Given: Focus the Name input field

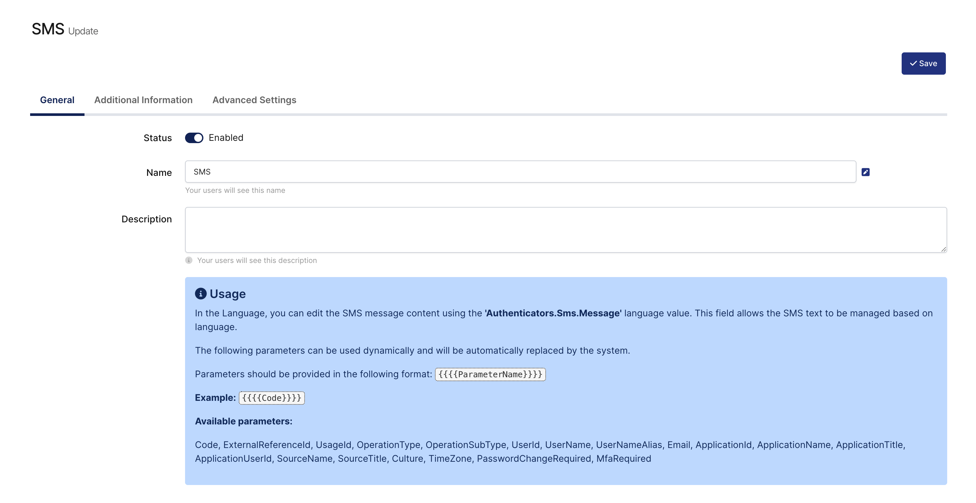Looking at the screenshot, I should pos(520,172).
